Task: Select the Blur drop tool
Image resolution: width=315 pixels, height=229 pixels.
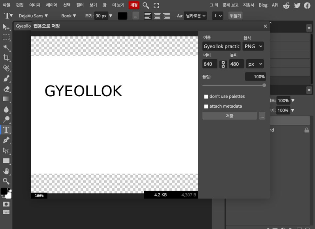Action: (x=6, y=109)
